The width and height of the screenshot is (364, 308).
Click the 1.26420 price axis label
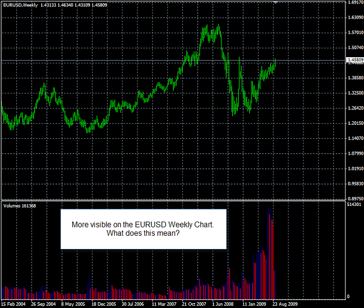tap(355, 108)
